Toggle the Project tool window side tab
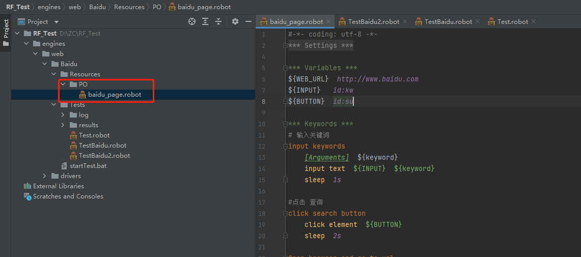581x257 pixels. pos(6,29)
